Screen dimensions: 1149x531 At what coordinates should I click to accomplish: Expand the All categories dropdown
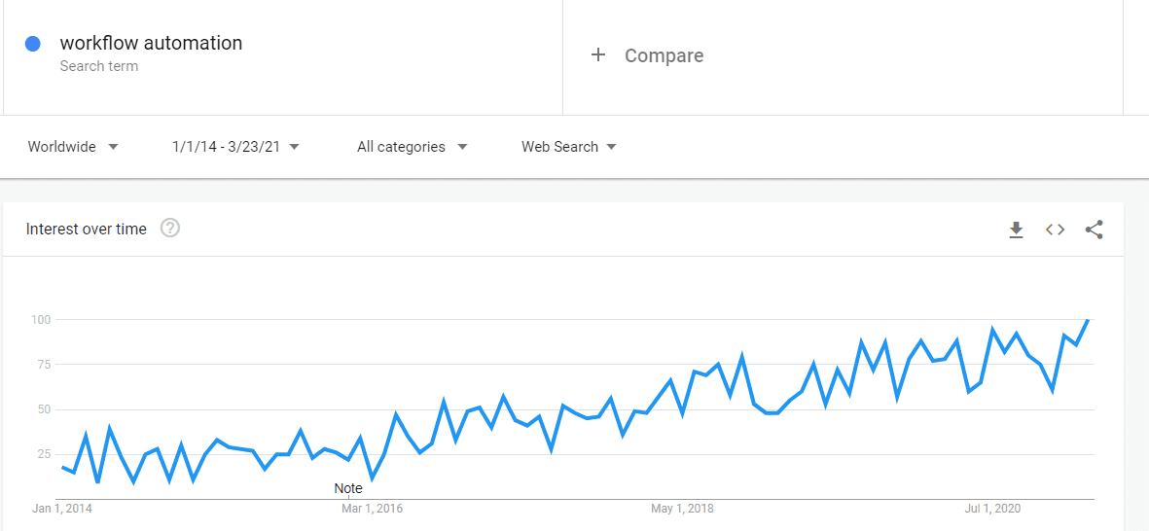pos(412,147)
